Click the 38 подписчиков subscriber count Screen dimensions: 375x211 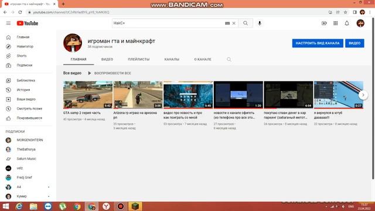point(100,47)
